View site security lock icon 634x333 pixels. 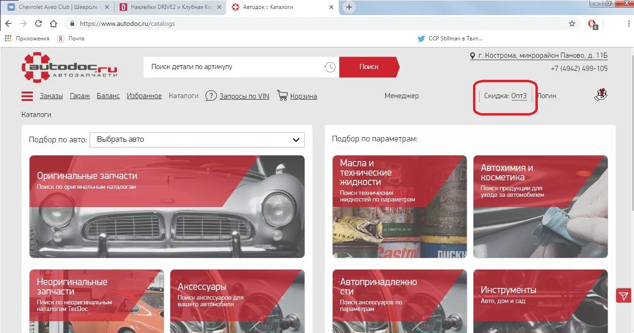pos(72,23)
